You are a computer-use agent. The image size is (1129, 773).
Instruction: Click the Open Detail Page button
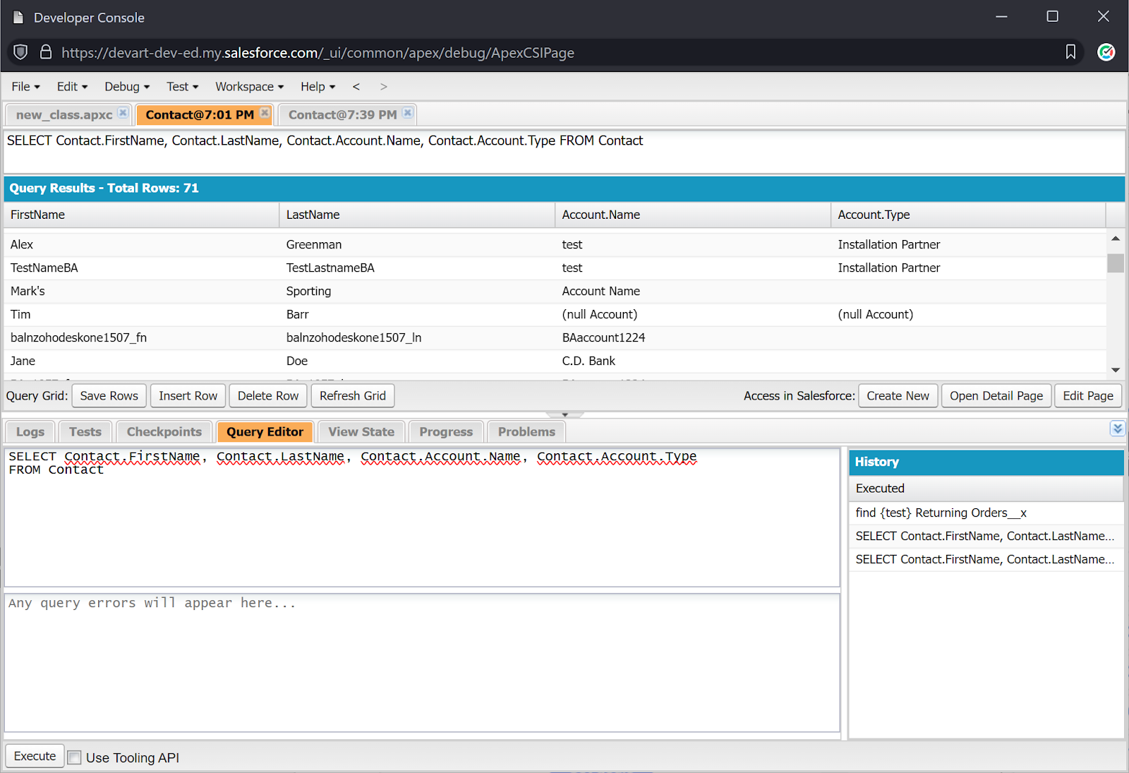click(x=996, y=396)
